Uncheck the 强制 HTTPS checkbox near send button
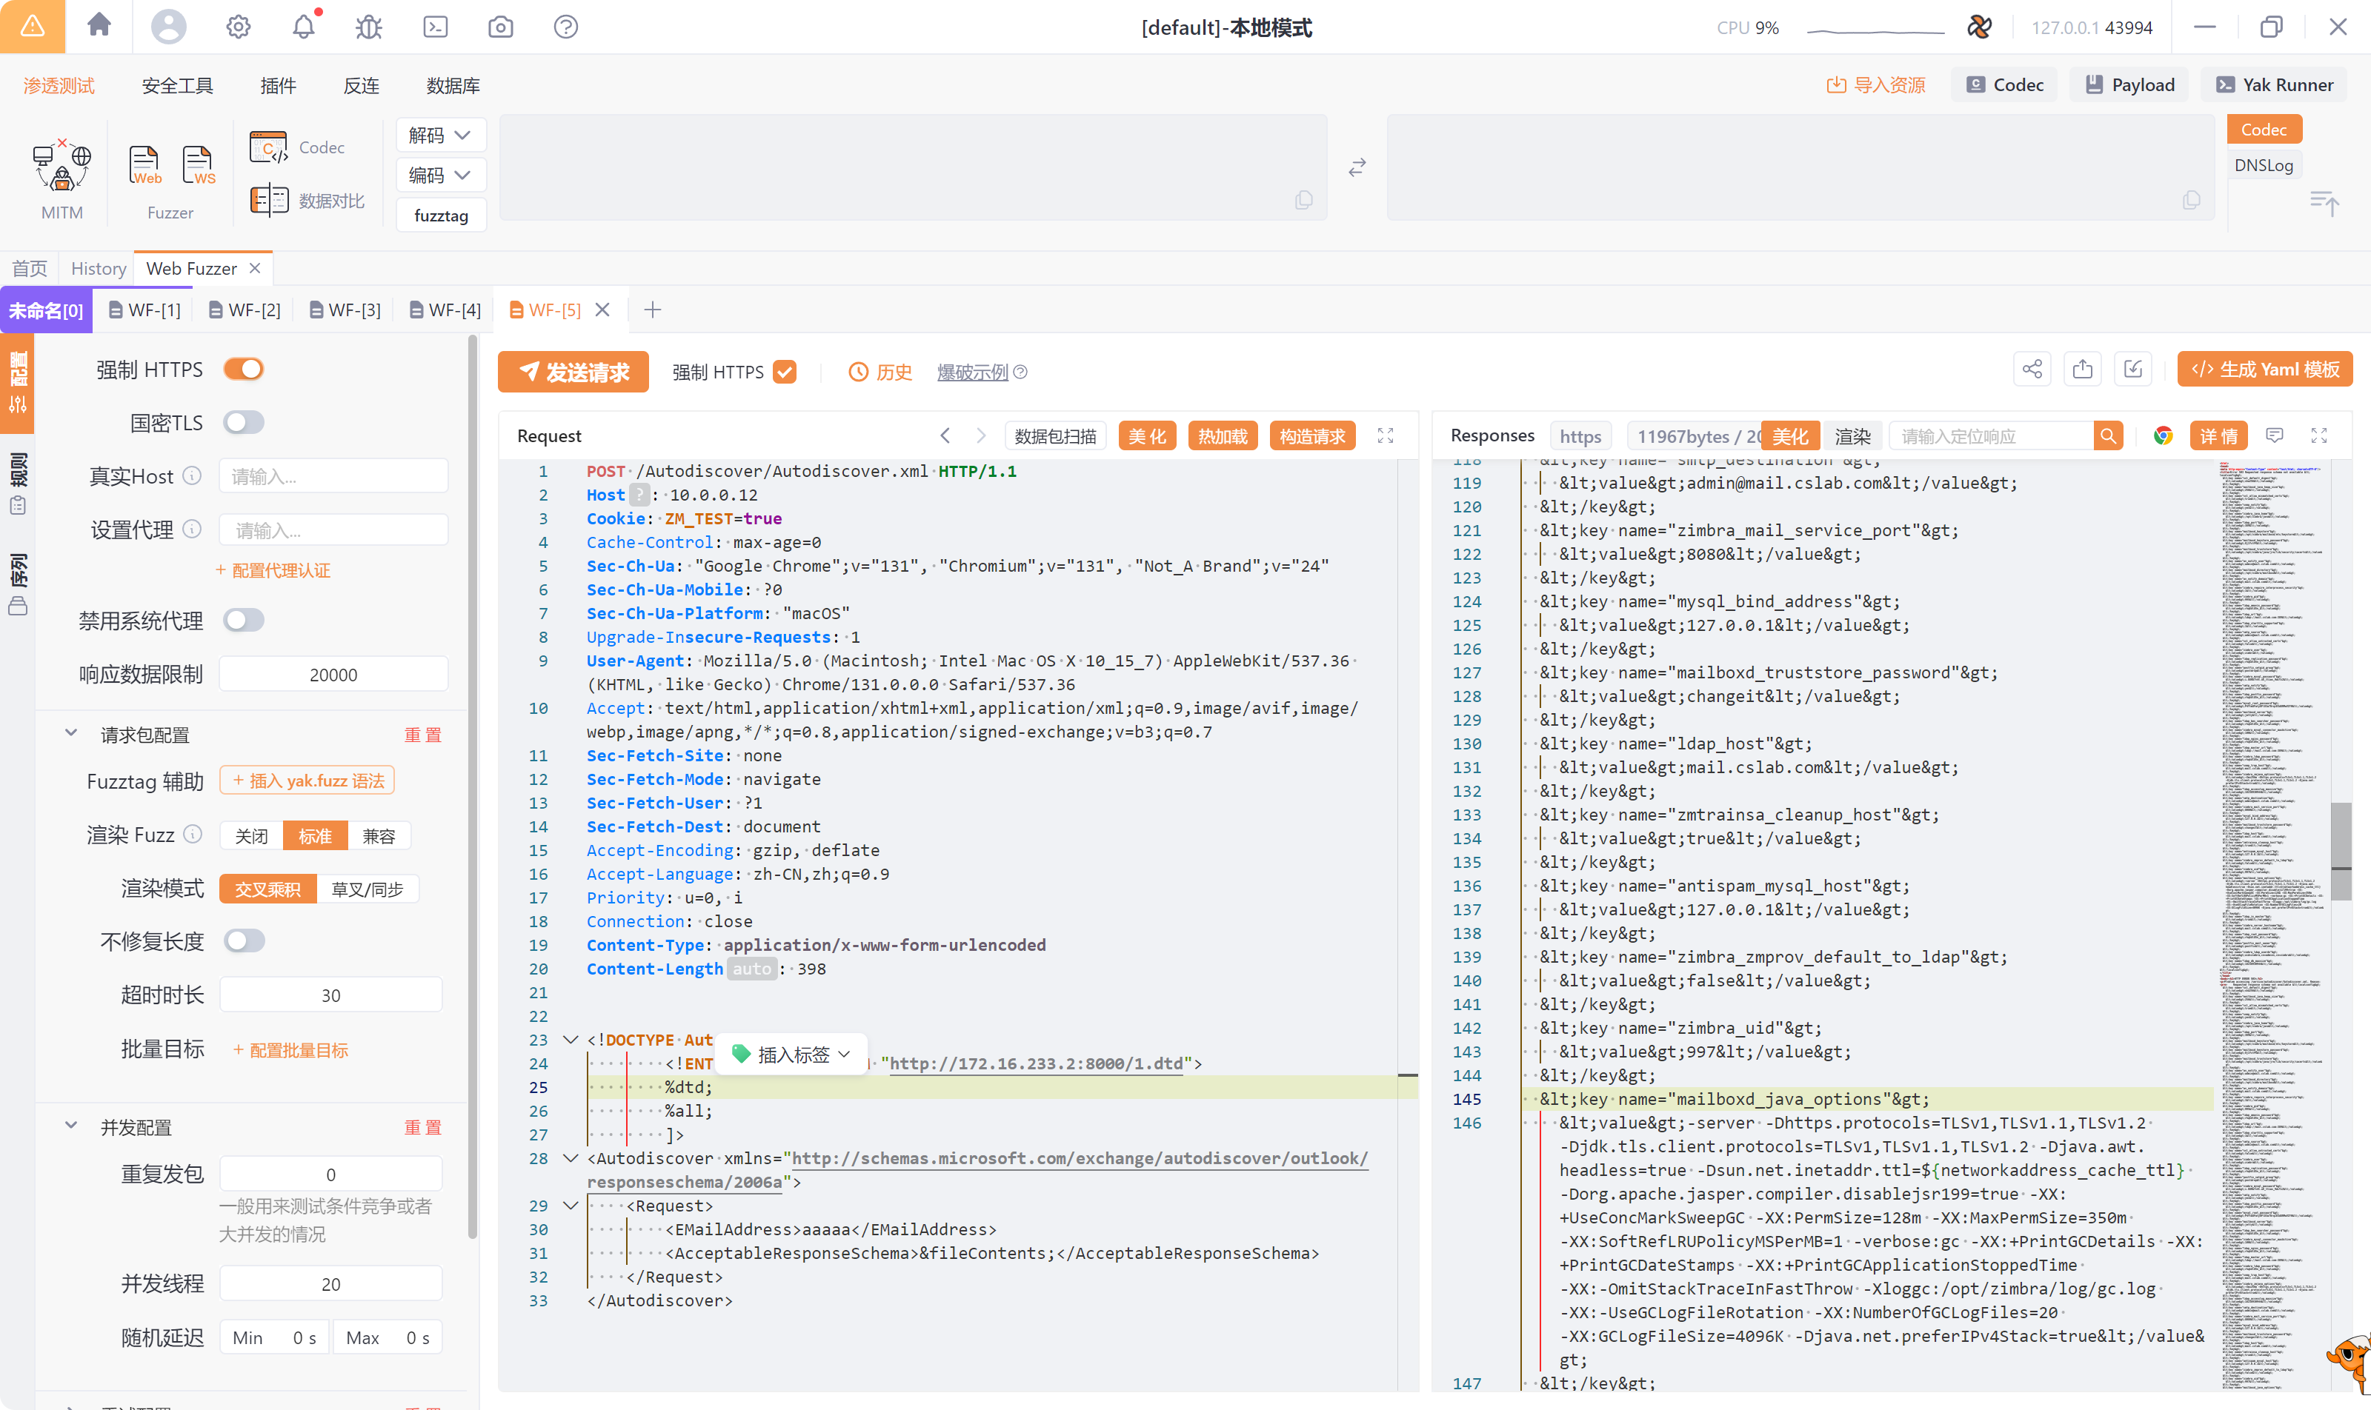Screen dimensions: 2371x1410 click(785, 372)
